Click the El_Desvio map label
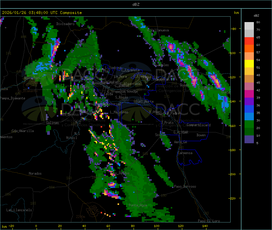The width and height of the screenshot is (272, 230). (x=71, y=115)
